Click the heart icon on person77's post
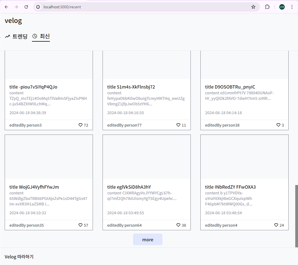The image size is (298, 265). [178, 125]
